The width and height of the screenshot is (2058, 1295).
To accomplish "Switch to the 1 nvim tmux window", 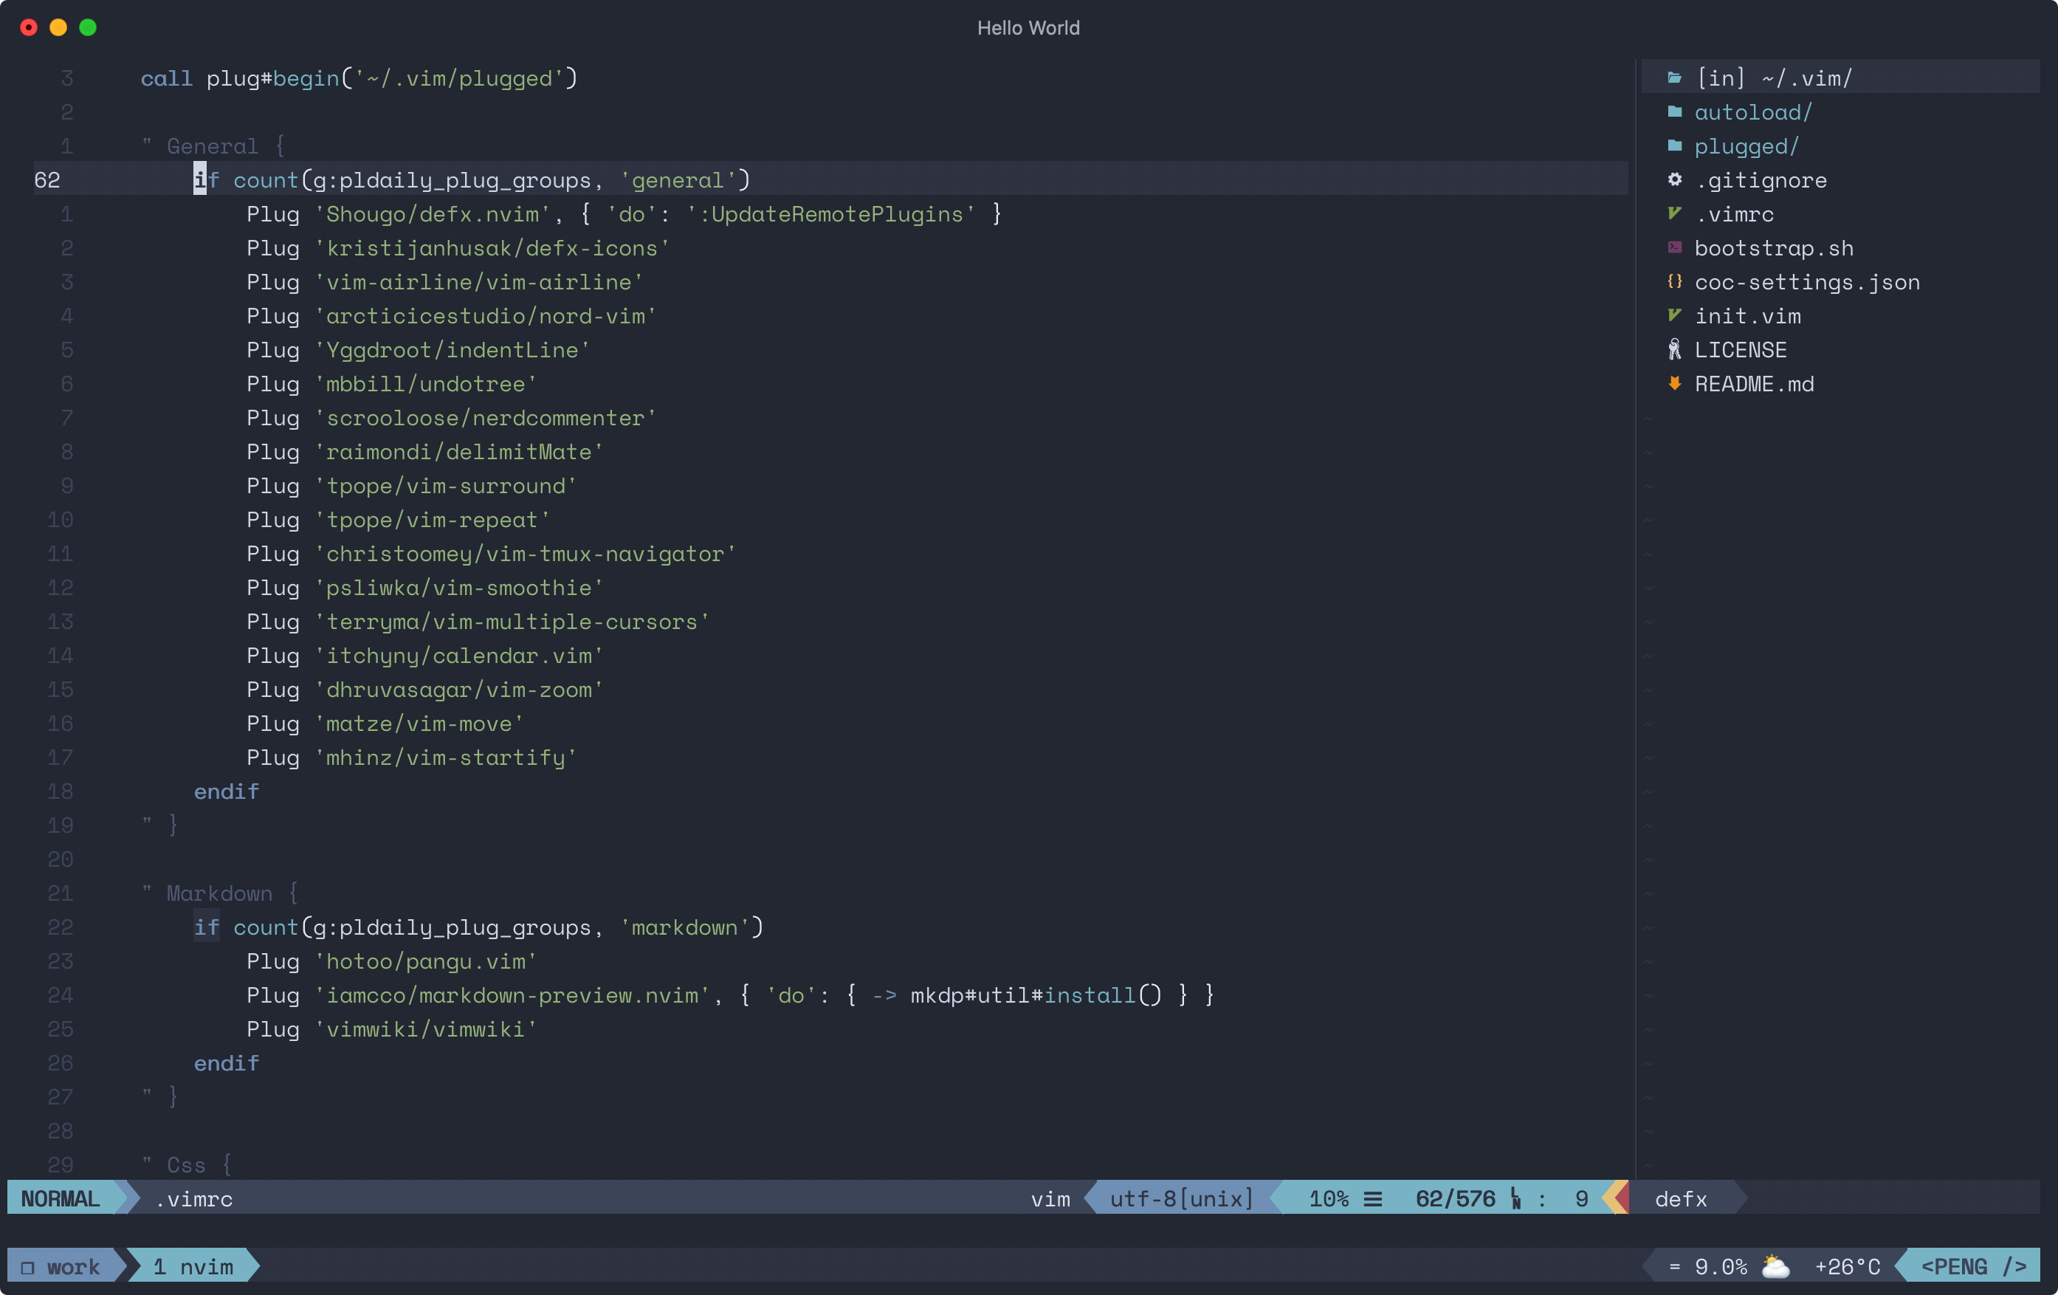I will click(x=193, y=1267).
